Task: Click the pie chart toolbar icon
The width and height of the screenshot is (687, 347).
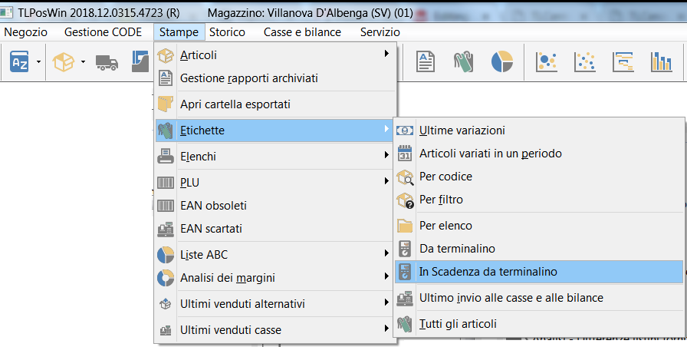Action: pyautogui.click(x=501, y=61)
